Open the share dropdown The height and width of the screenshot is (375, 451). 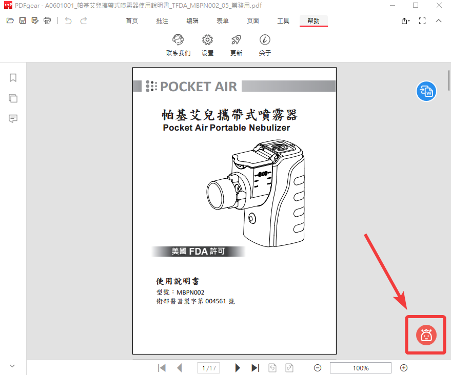coord(405,20)
